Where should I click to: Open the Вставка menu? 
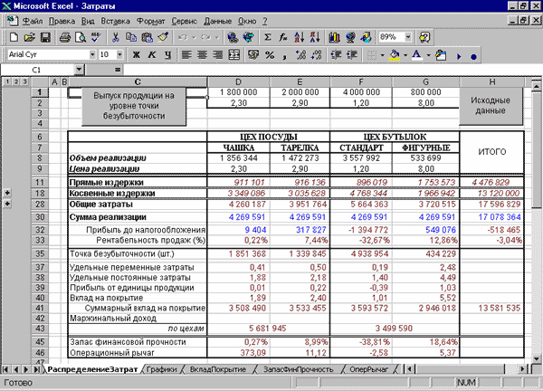click(x=115, y=21)
